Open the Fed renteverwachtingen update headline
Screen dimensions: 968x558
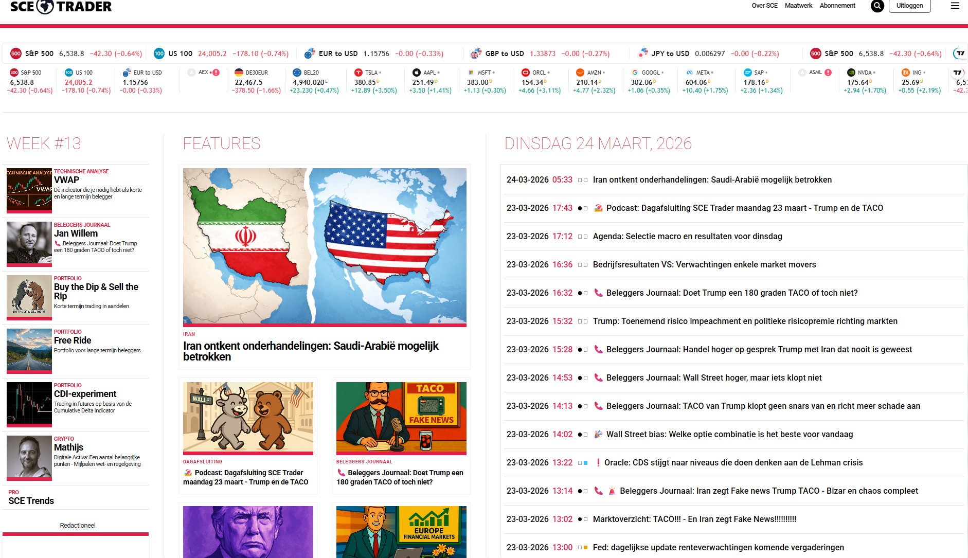pos(718,548)
